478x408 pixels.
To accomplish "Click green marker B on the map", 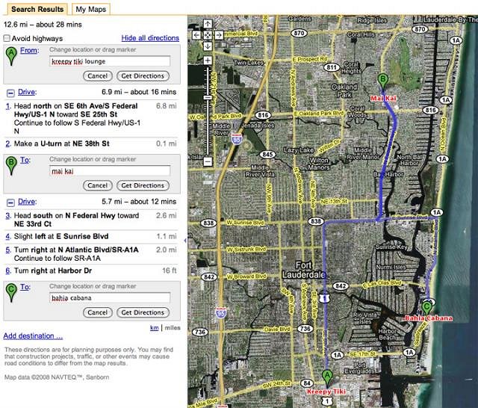I will 383,81.
